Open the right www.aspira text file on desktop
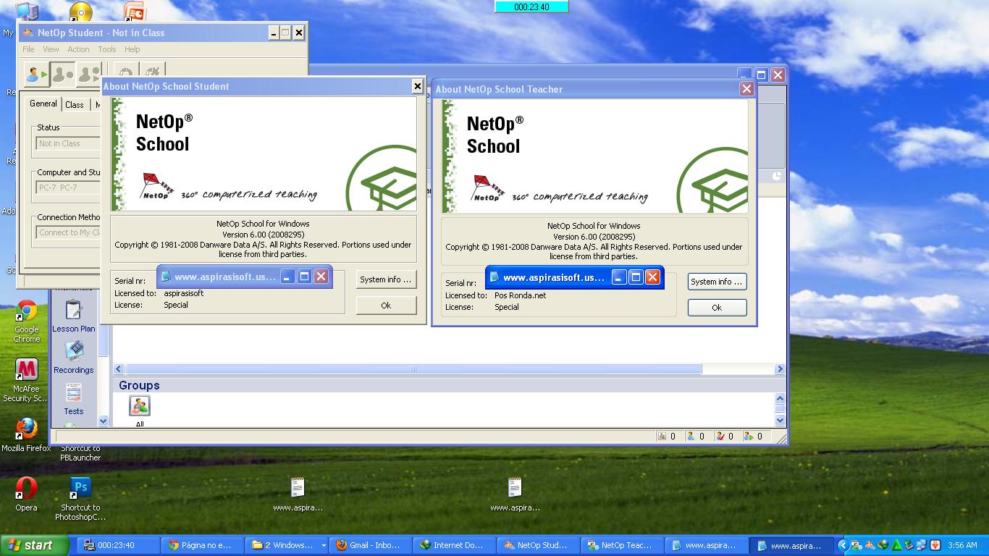Viewport: 989px width, 556px height. point(515,494)
